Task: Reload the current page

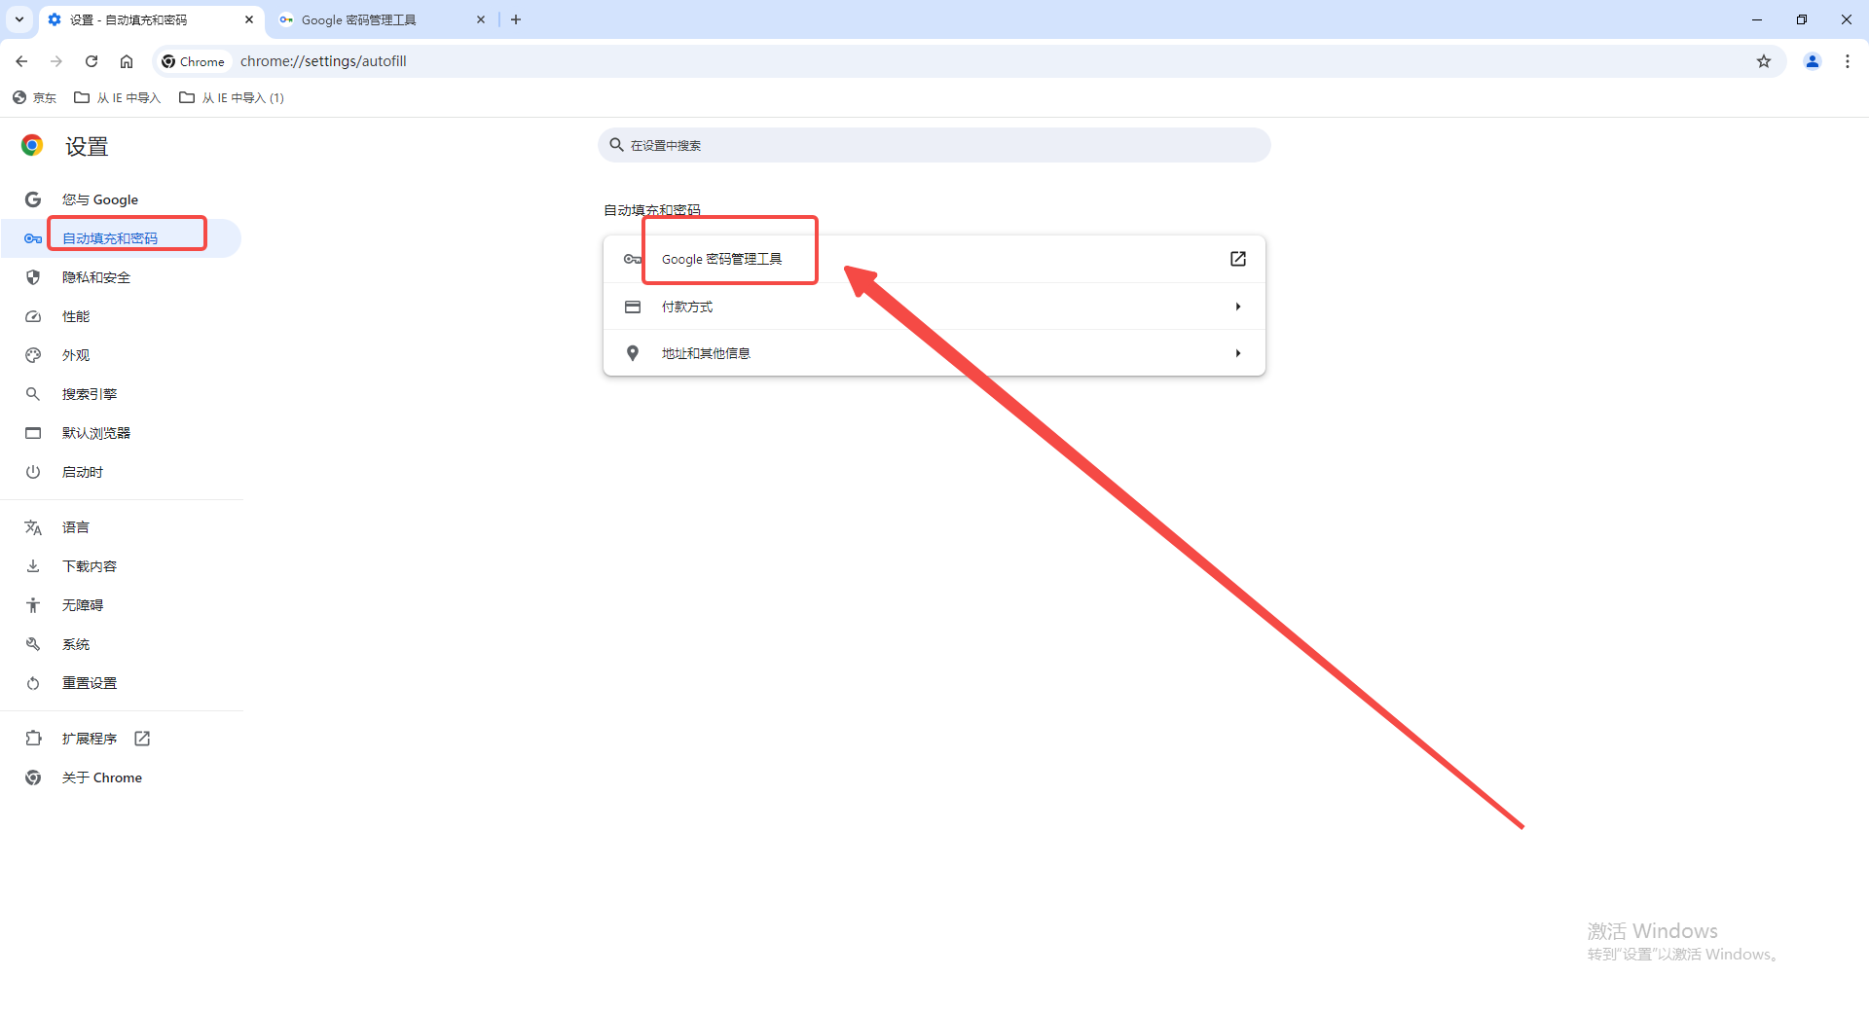Action: point(92,61)
